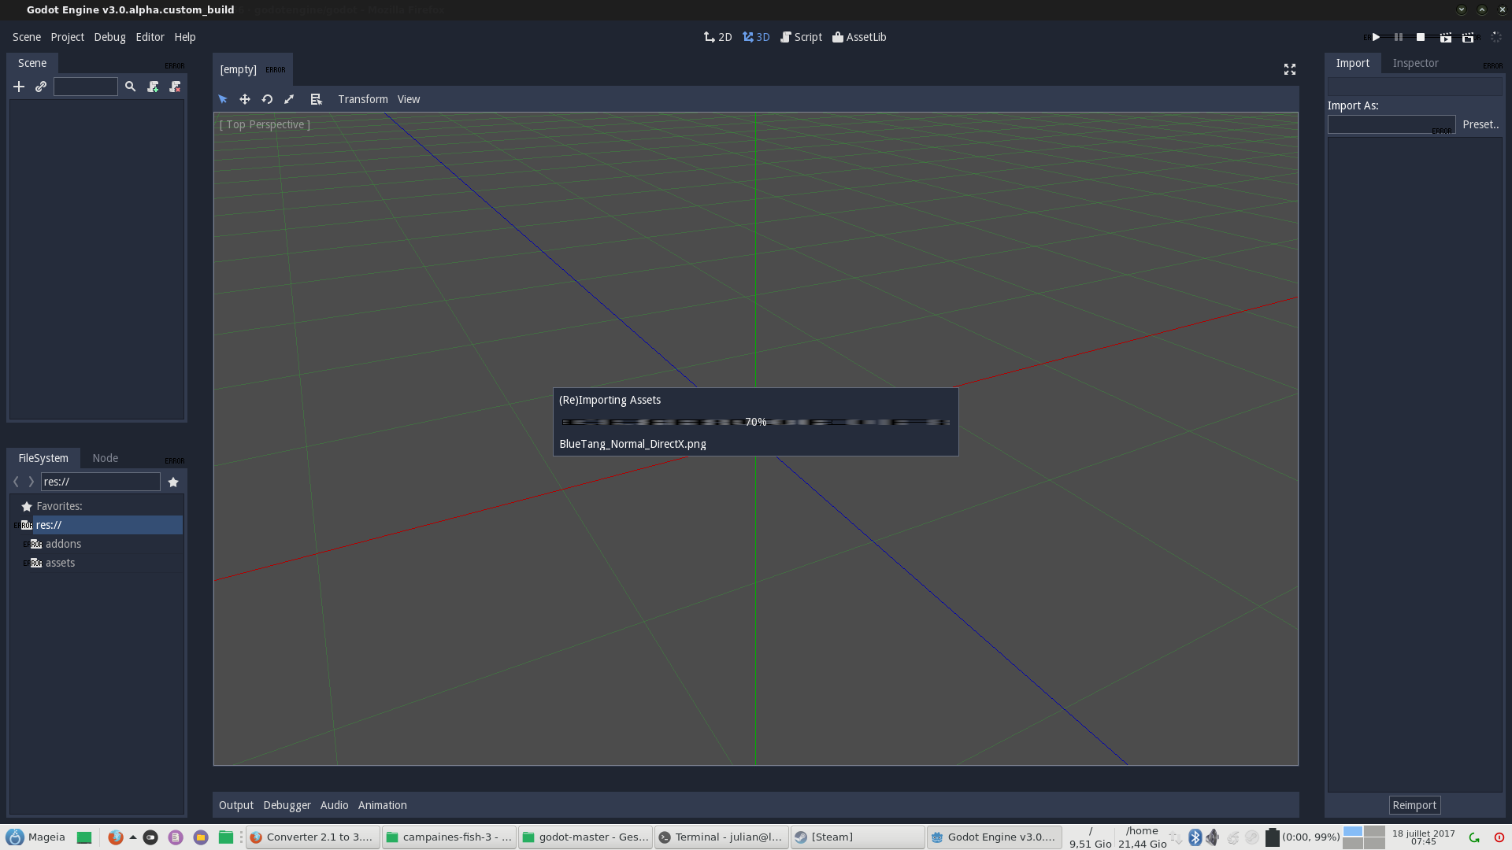Open the search icon in the Scene panel
This screenshot has width=1512, height=850.
point(131,87)
